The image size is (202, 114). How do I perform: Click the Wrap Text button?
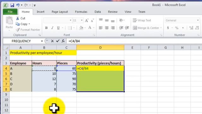click(142, 20)
